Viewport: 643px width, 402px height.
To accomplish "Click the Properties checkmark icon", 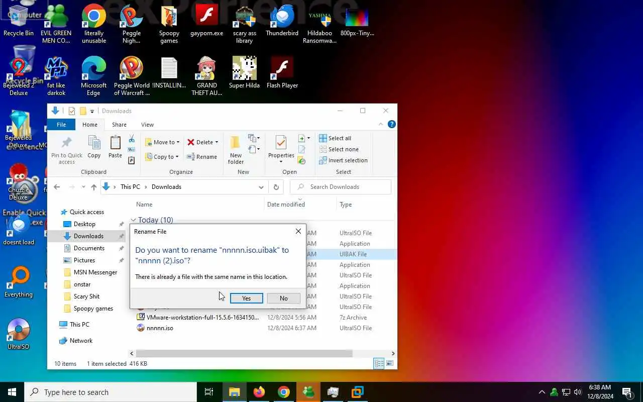I will [x=281, y=143].
